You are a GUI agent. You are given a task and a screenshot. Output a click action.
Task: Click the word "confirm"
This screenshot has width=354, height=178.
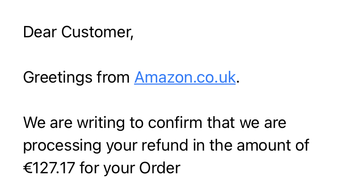175,123
